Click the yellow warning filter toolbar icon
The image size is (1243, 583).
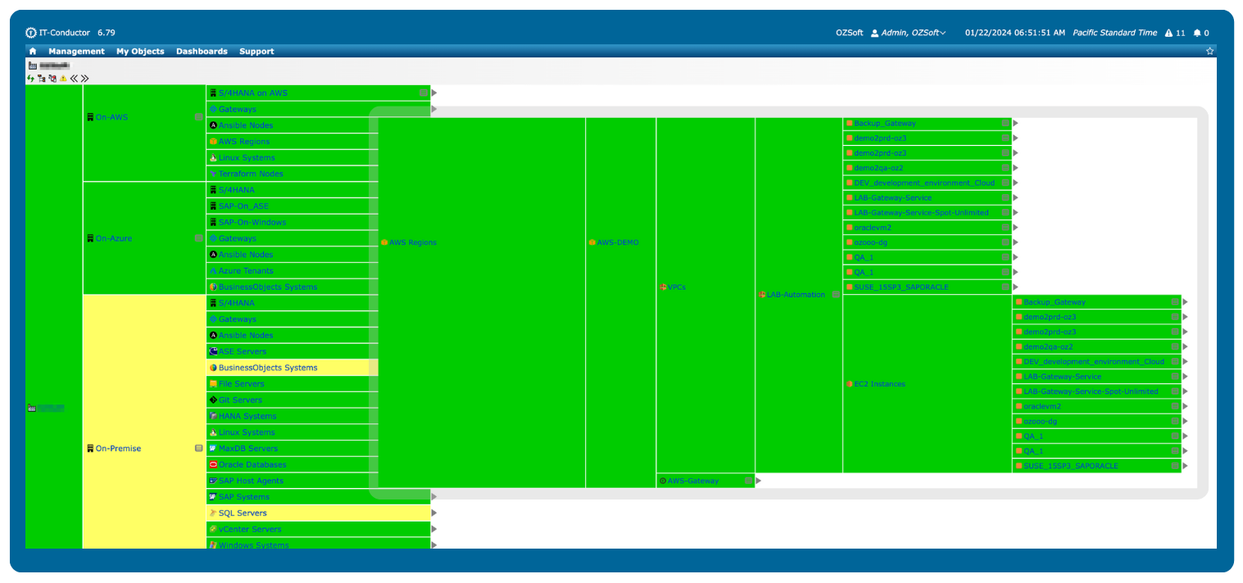[63, 79]
